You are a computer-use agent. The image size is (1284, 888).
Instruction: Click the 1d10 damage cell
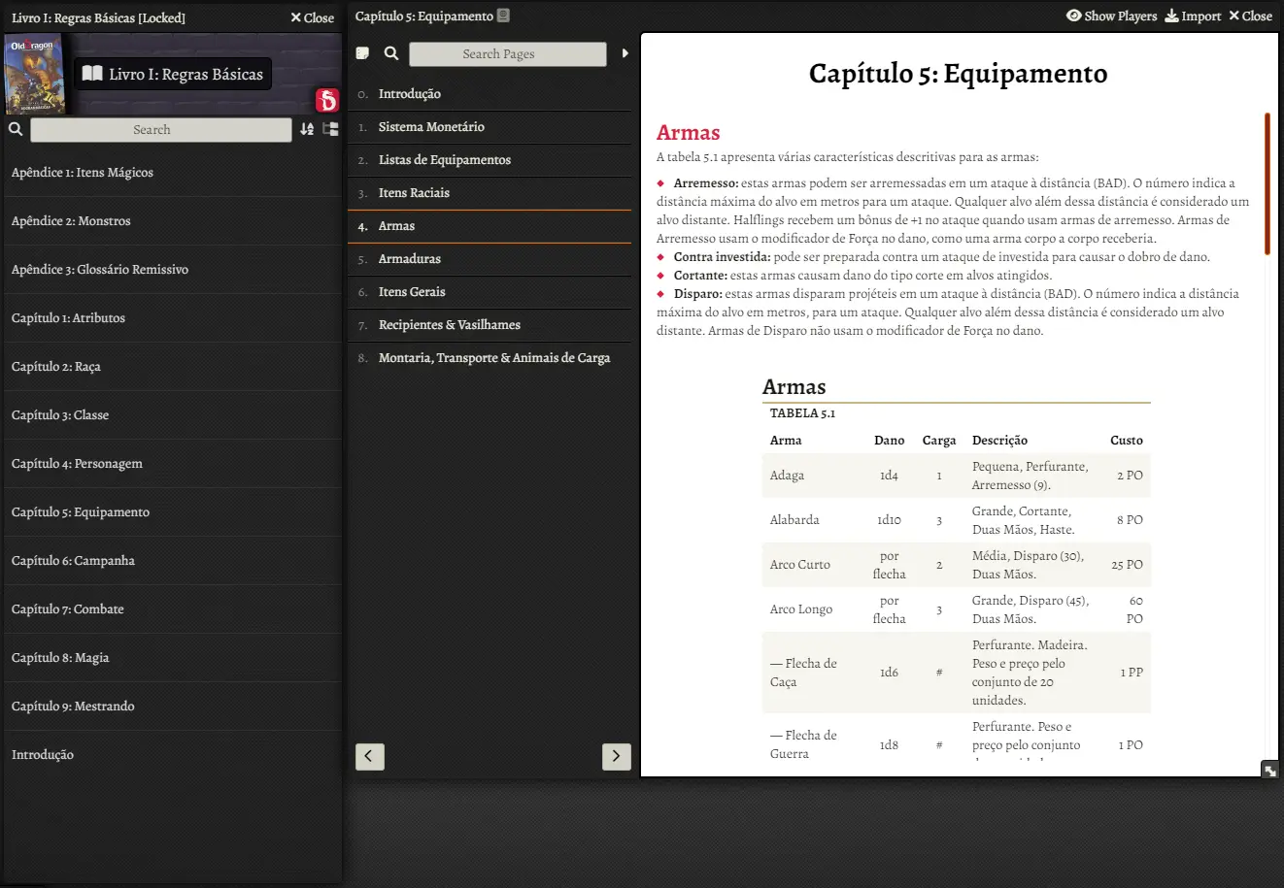click(889, 520)
